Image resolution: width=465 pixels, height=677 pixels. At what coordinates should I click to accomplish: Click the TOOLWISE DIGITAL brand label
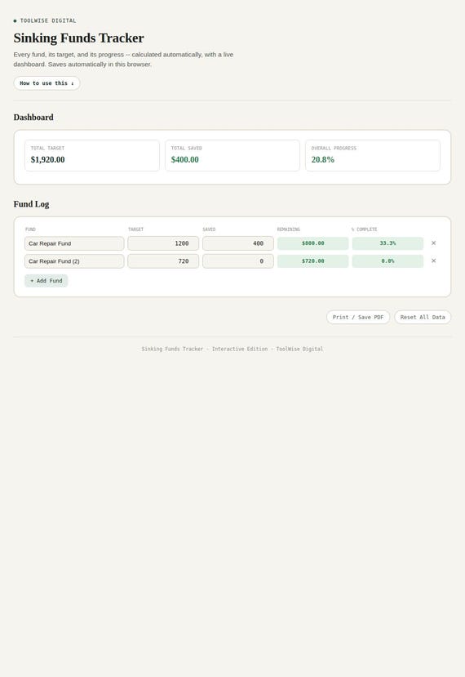pyautogui.click(x=48, y=20)
